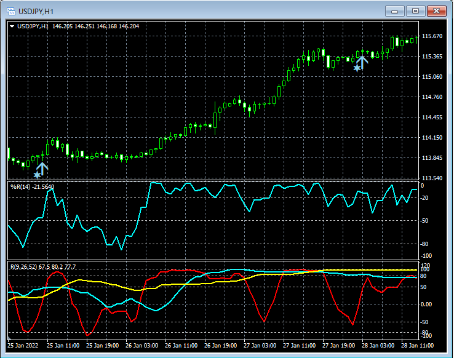
Task: Maximize the USDJPY,H1 chart window
Action: click(x=416, y=10)
